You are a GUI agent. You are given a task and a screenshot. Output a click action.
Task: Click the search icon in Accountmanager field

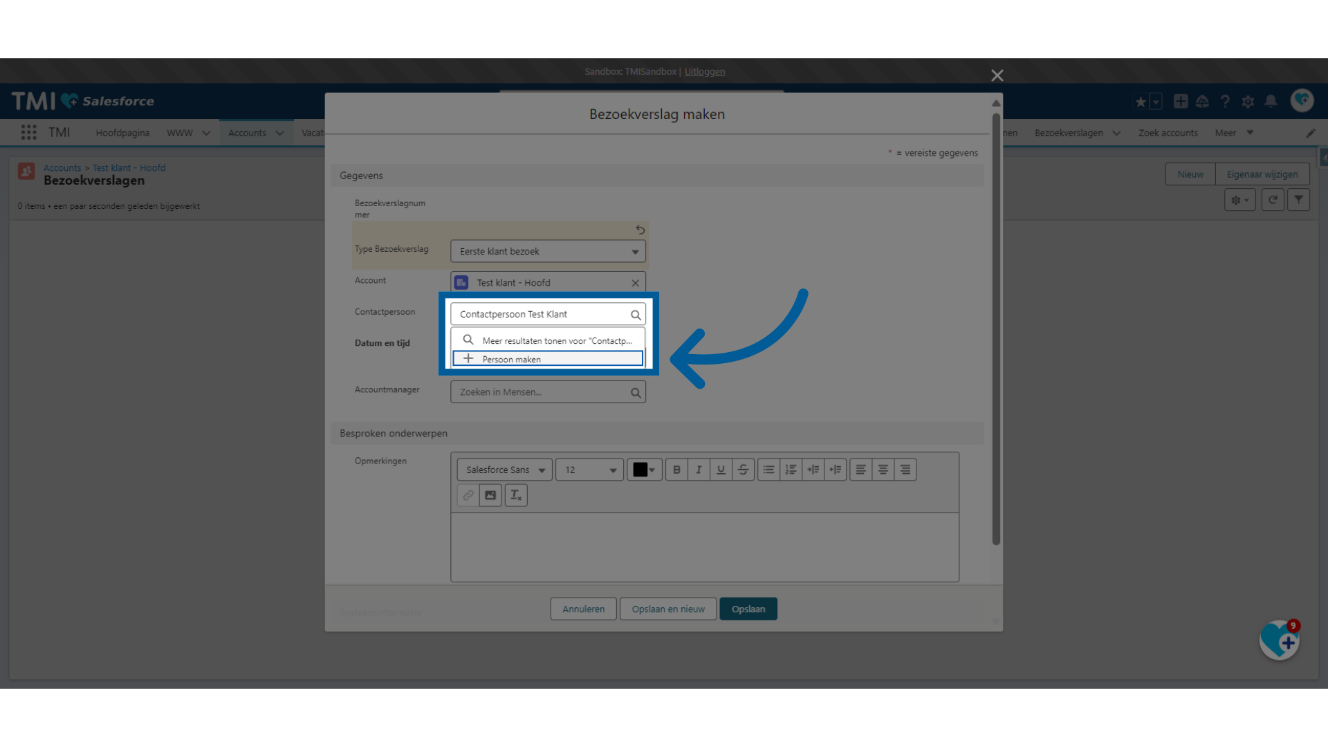[635, 393]
